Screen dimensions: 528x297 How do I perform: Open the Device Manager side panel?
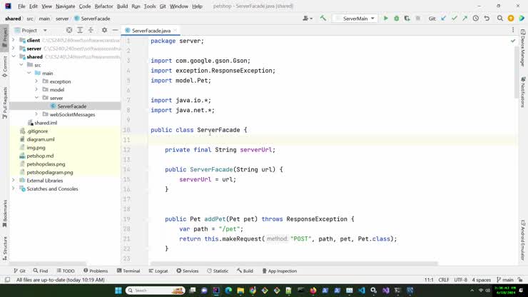click(x=523, y=48)
